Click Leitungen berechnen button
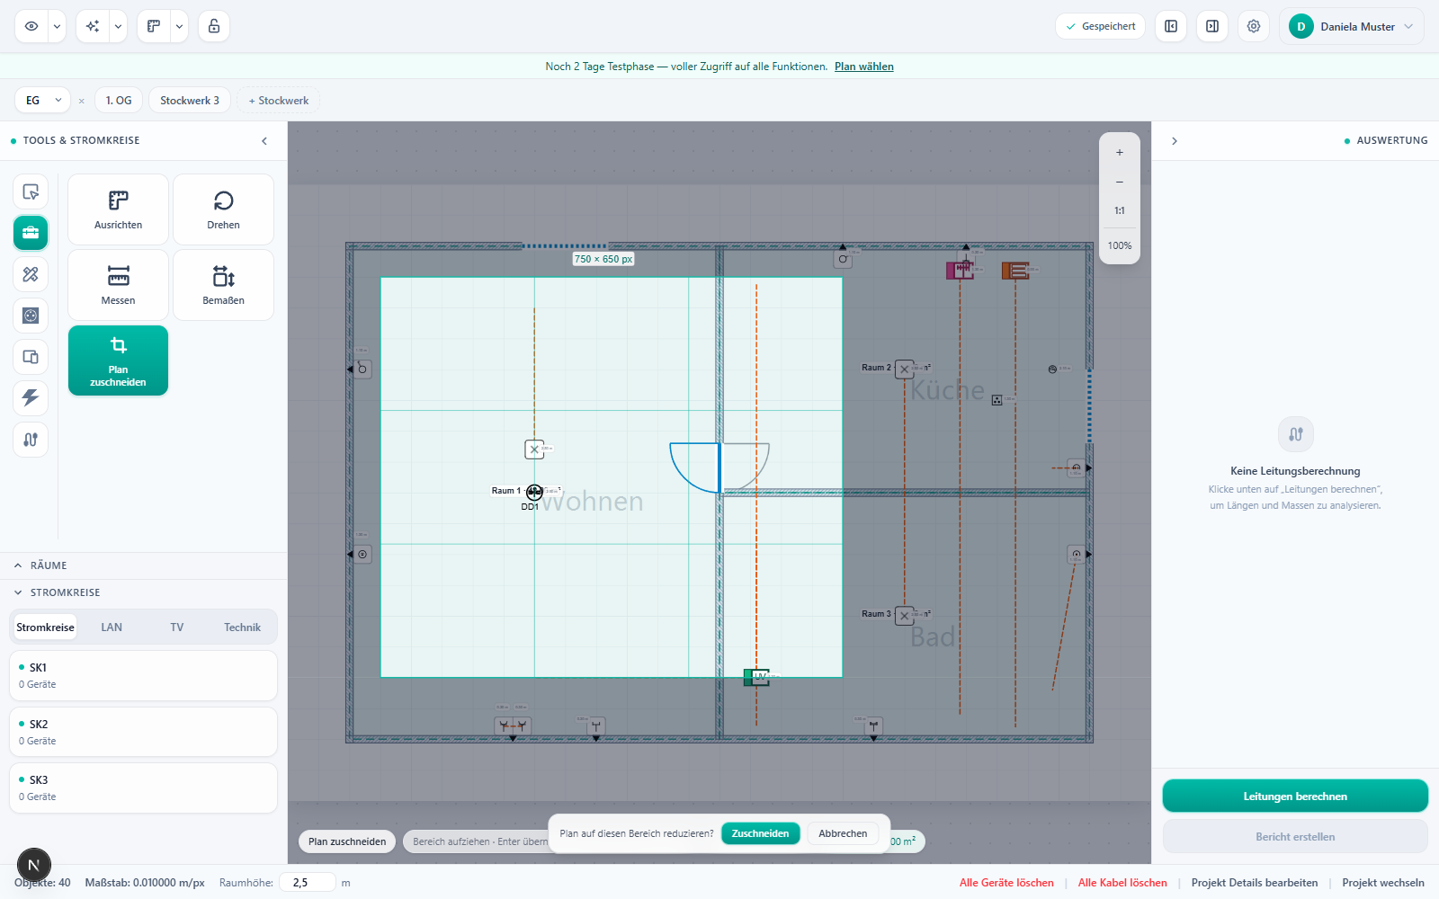 coord(1295,797)
